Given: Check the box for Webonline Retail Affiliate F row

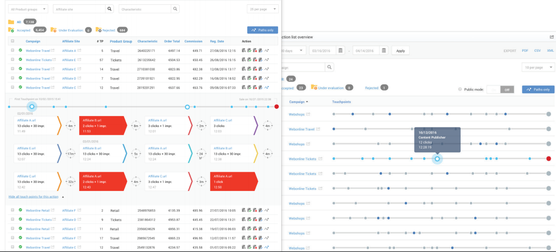Looking at the screenshot, I should point(12,210).
